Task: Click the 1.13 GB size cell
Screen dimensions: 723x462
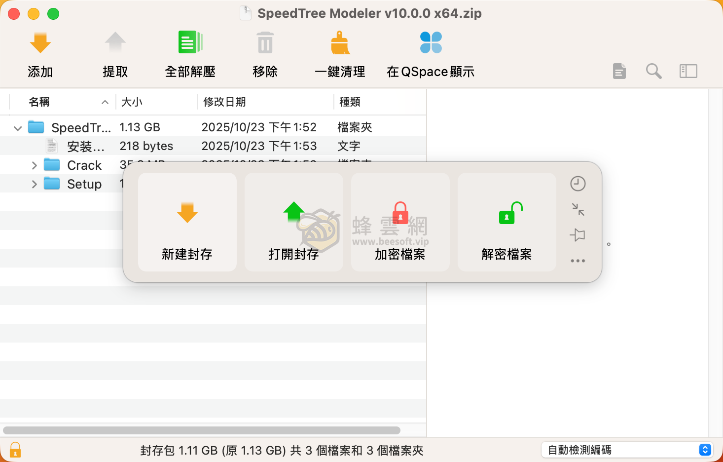Action: [140, 127]
